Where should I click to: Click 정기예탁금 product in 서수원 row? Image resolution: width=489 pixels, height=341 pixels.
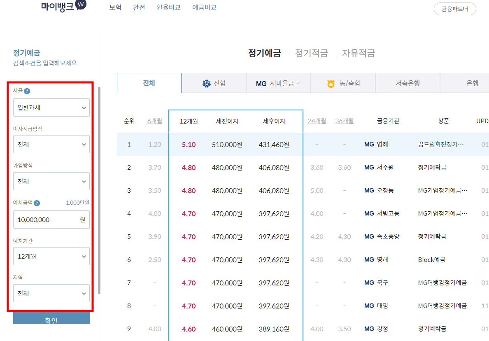(432, 168)
